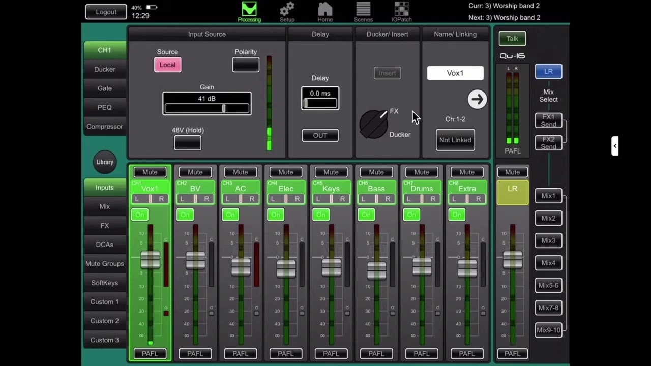Screen dimensions: 651x366
Task: Open the round Library button
Action: (105, 162)
